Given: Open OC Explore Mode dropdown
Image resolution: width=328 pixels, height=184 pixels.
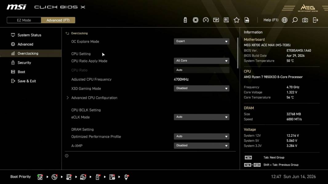Looking at the screenshot, I should click(x=202, y=41).
